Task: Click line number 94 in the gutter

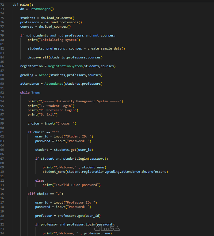Action: click(x=2, y=102)
